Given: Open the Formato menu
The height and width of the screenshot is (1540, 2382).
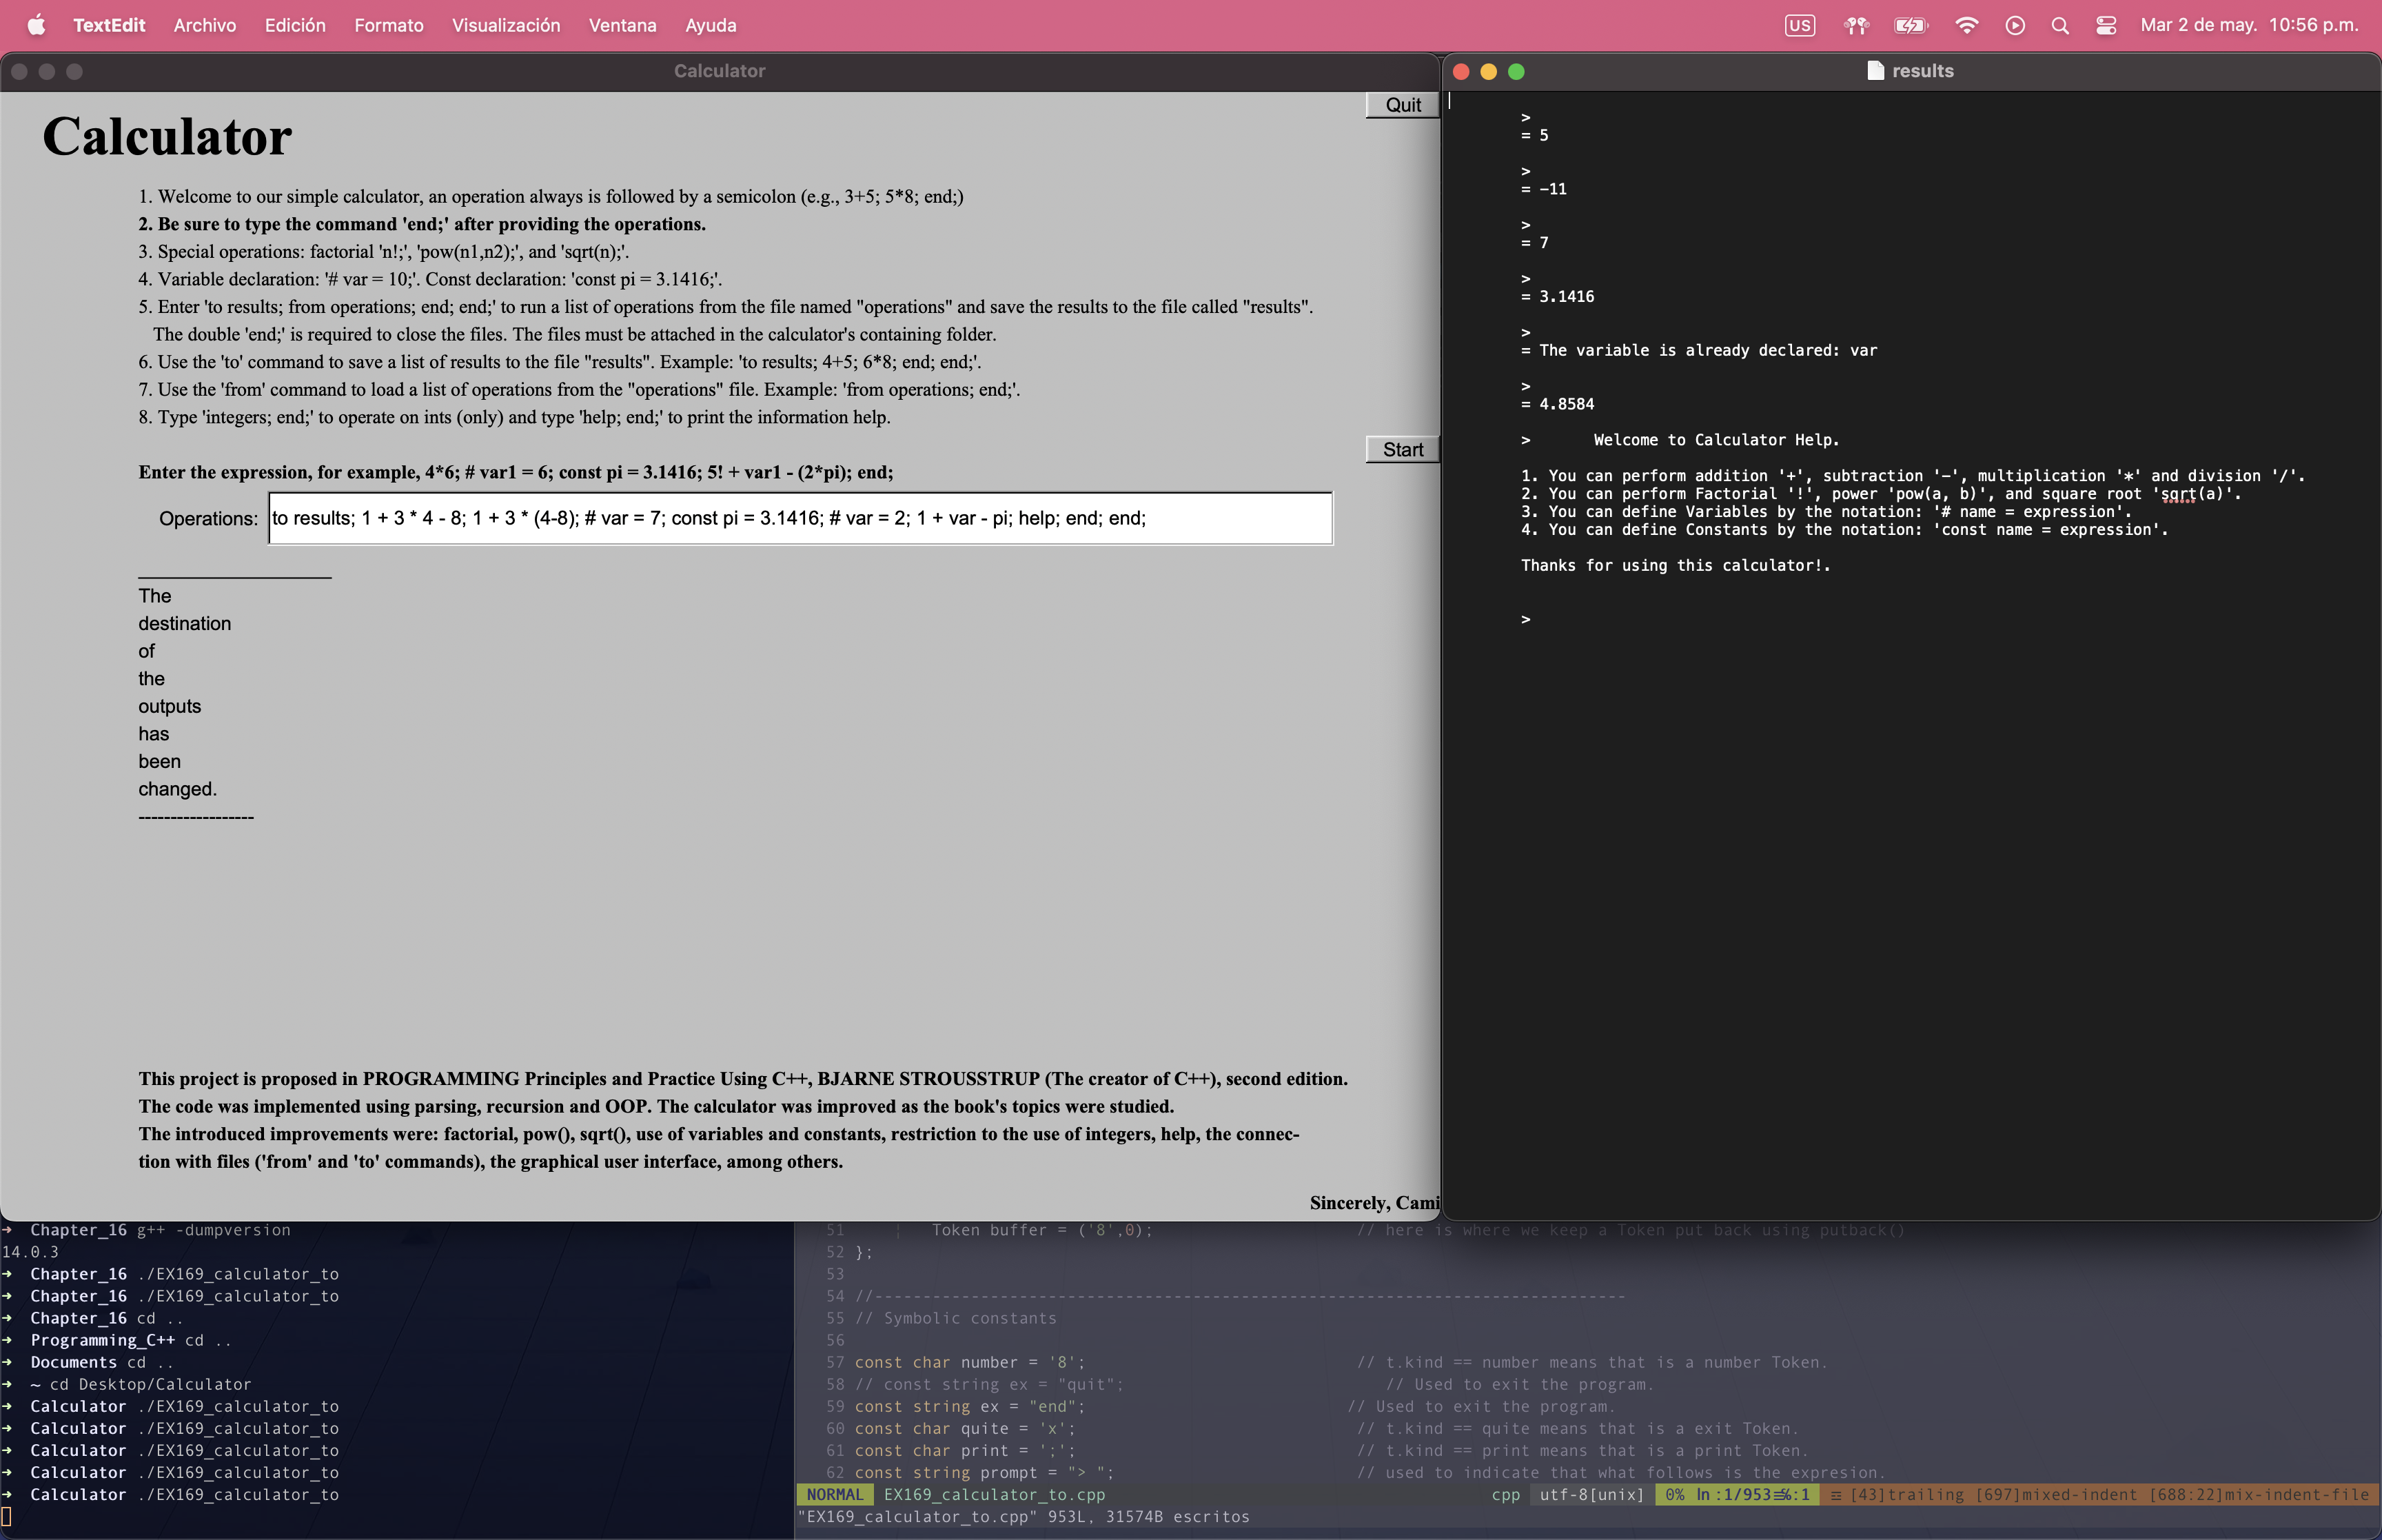Looking at the screenshot, I should (x=389, y=25).
